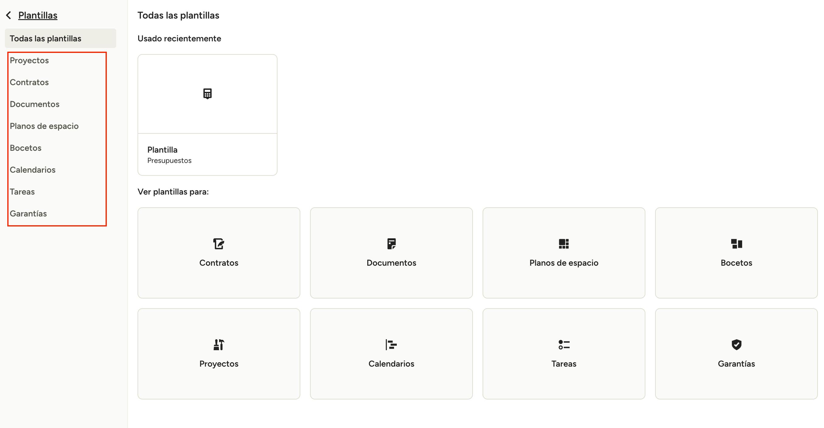Open the Plantillas breadcrumb link
This screenshot has height=428, width=824.
(38, 15)
